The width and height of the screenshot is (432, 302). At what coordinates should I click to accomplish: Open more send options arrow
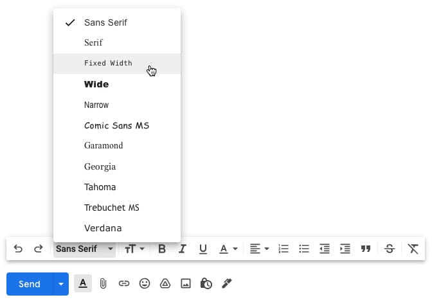61,284
